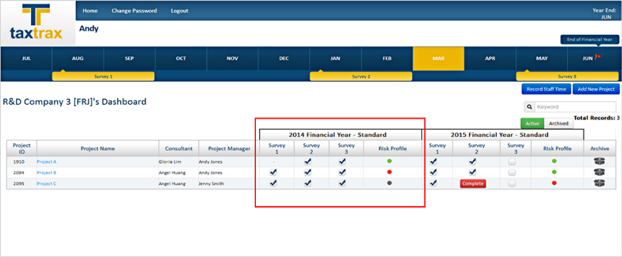This screenshot has height=257, width=622.
Task: Toggle Project B 2014 Survey 3 checkbox
Action: pyautogui.click(x=342, y=172)
